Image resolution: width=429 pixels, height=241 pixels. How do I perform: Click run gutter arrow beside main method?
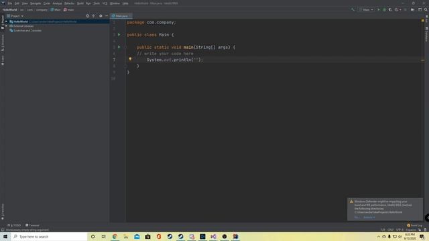point(119,47)
